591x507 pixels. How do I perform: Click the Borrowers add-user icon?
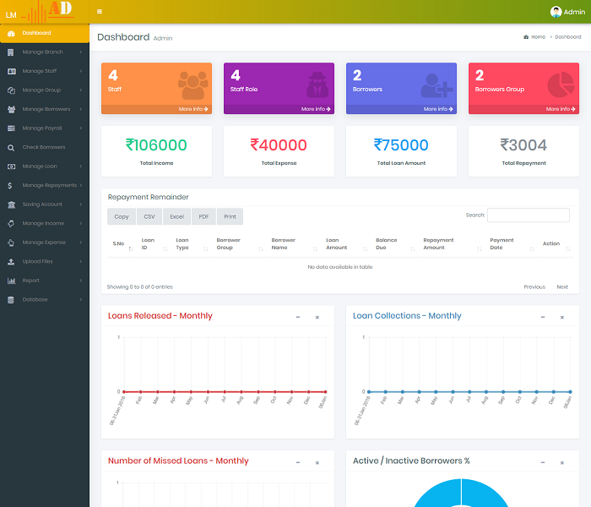[436, 85]
